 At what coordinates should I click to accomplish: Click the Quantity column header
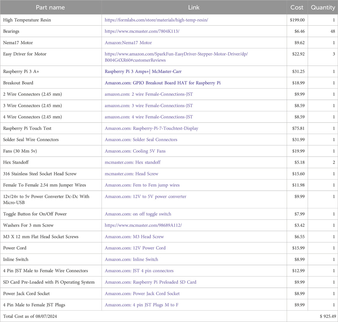point(323,7)
